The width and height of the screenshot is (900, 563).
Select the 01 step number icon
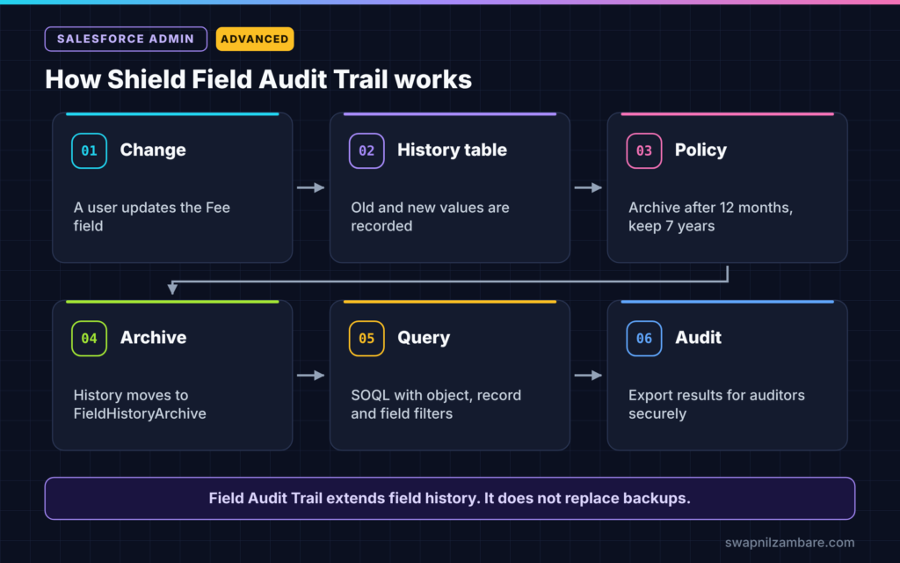click(89, 150)
